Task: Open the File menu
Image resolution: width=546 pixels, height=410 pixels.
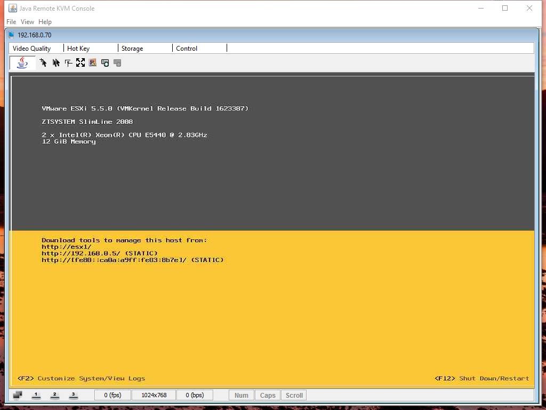Action: pyautogui.click(x=11, y=22)
